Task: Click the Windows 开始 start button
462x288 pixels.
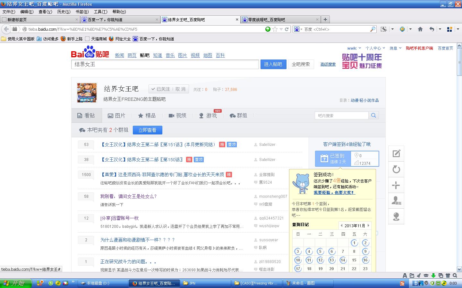Action: tap(16, 283)
